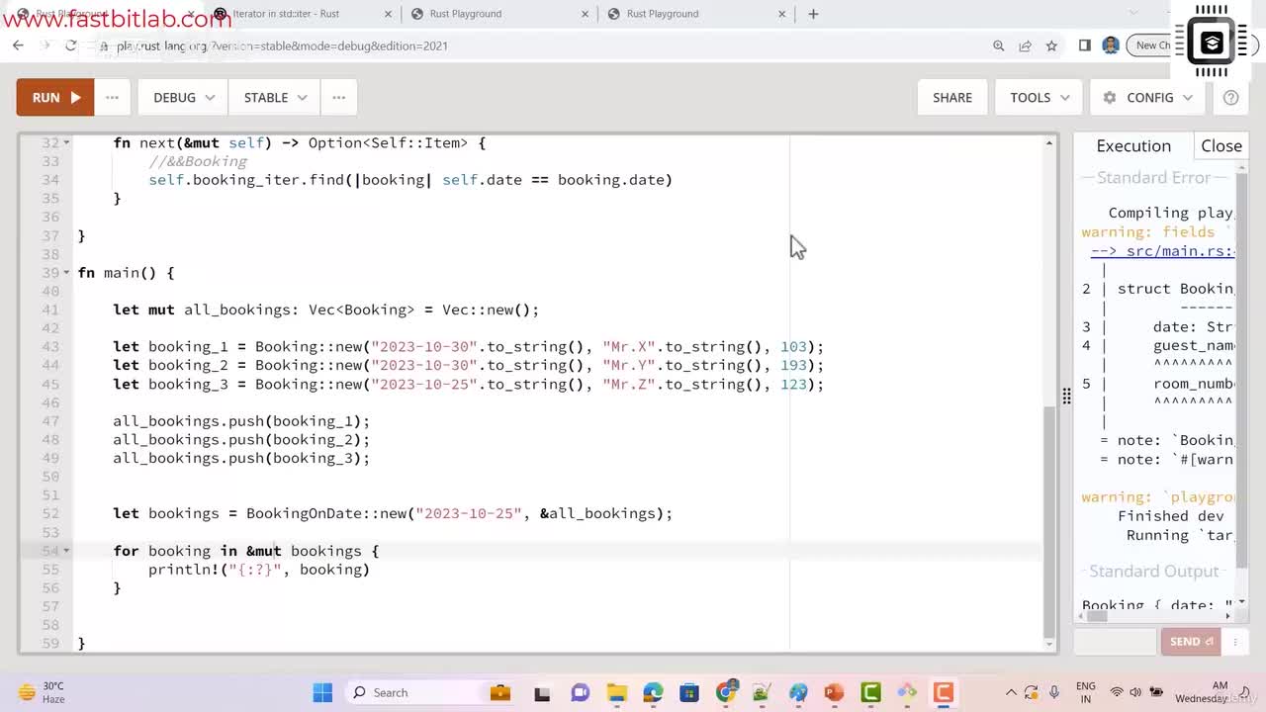1266x712 pixels.
Task: Open File Explorer from the taskbar
Action: click(x=616, y=692)
